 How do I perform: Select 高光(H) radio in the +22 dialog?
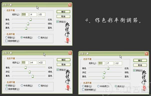(x=39, y=85)
